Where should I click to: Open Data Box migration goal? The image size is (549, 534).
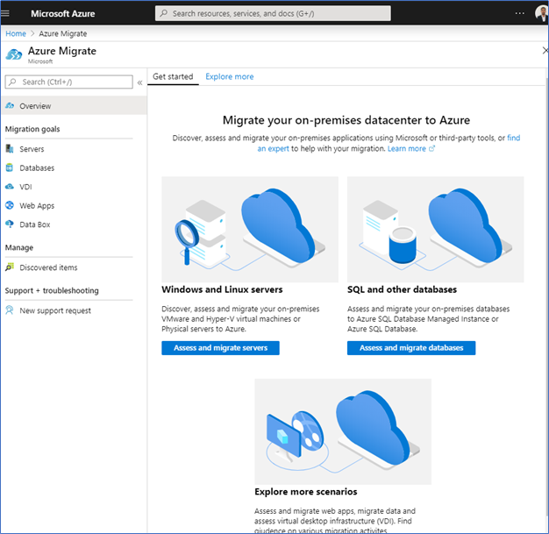35,224
